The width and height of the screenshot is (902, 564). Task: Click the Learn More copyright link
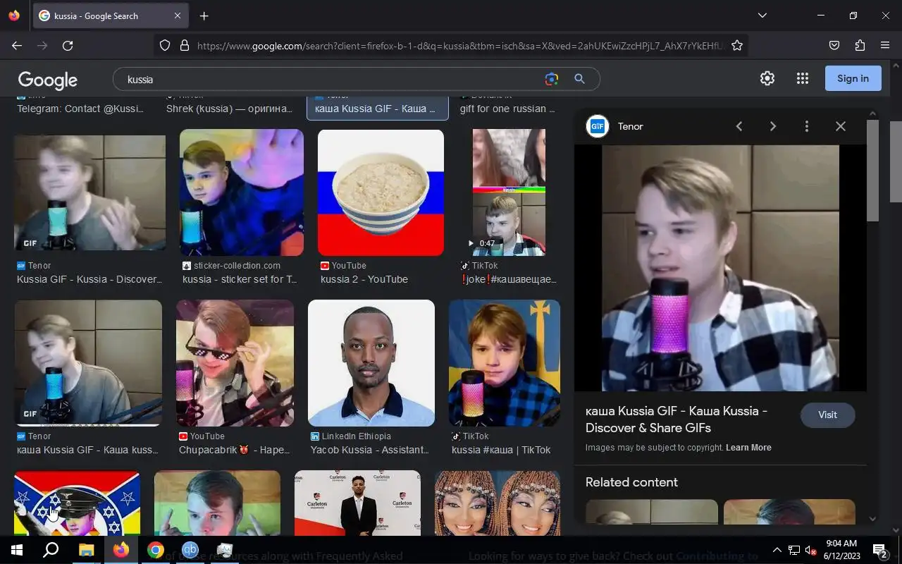click(x=748, y=448)
